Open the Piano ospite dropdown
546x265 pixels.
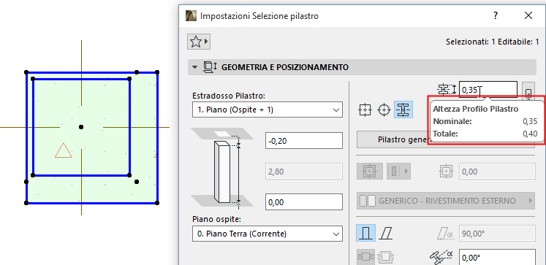click(x=267, y=234)
